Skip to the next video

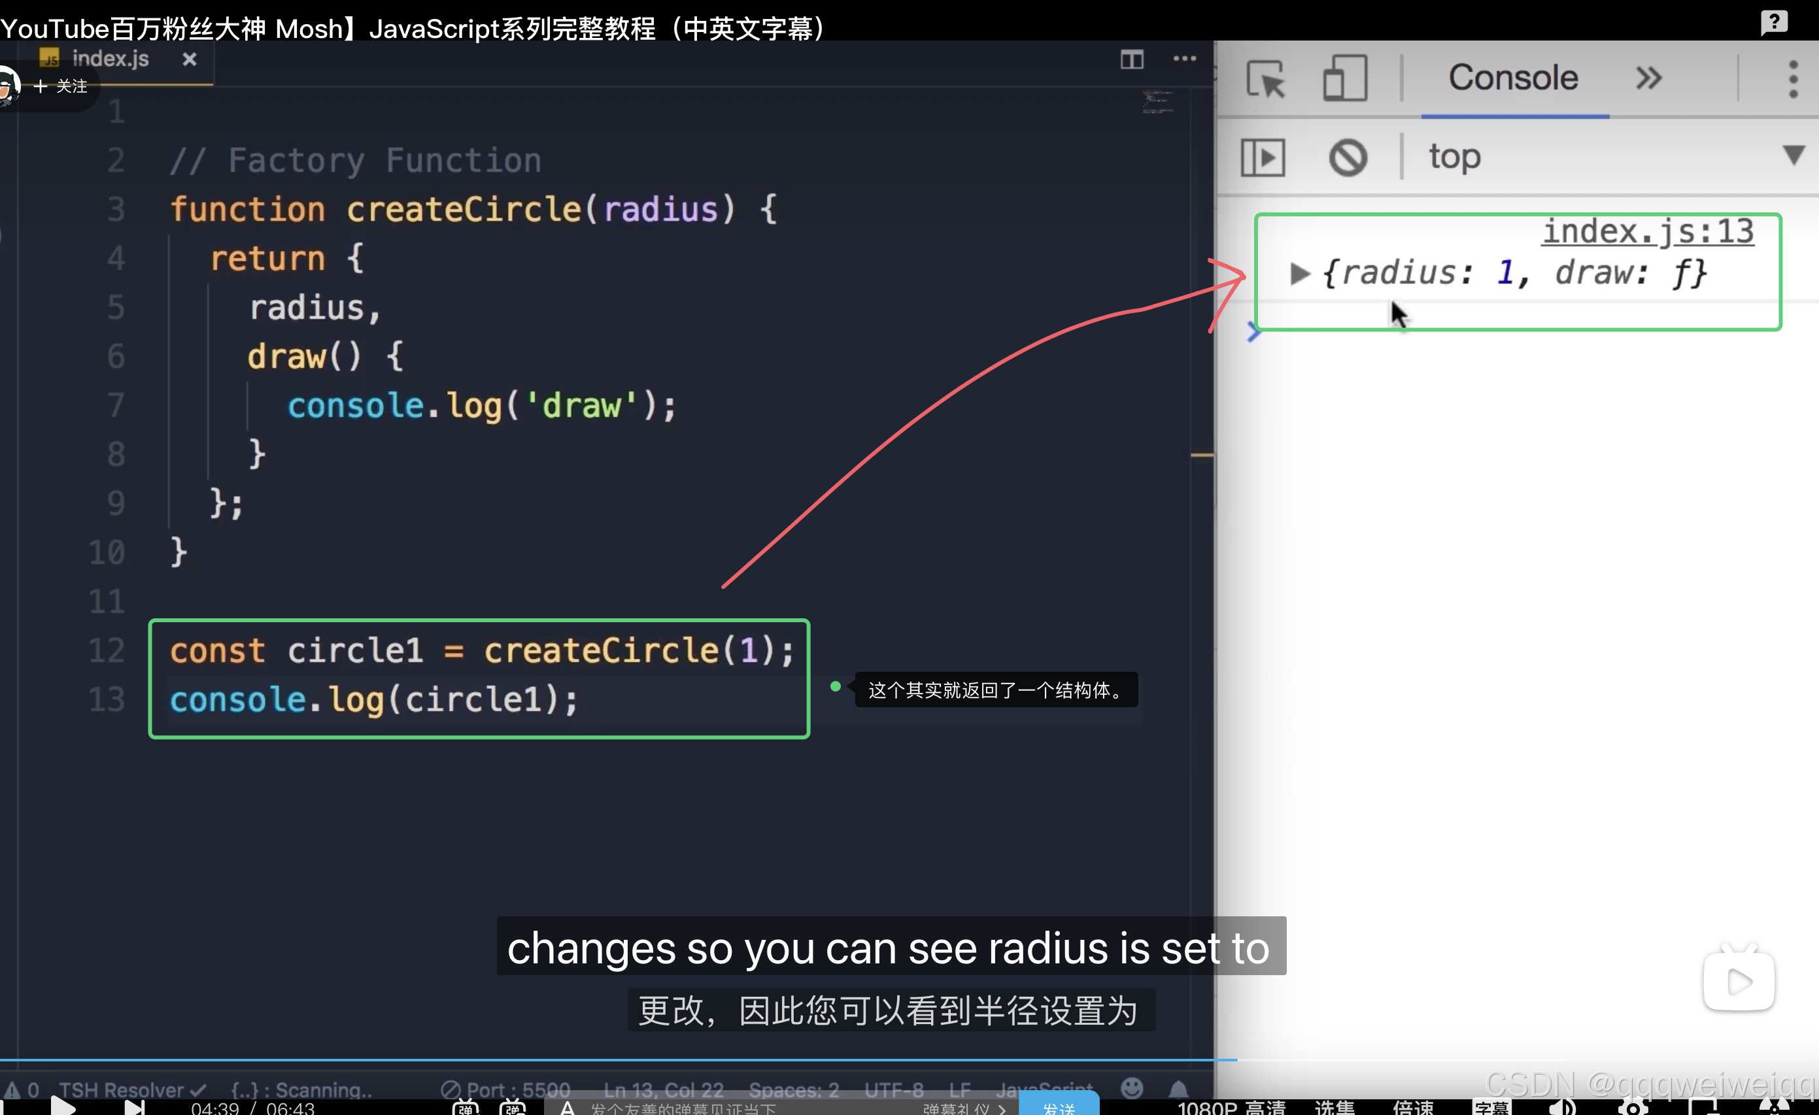[x=134, y=1107]
